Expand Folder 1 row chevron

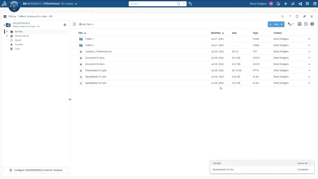pos(309,39)
